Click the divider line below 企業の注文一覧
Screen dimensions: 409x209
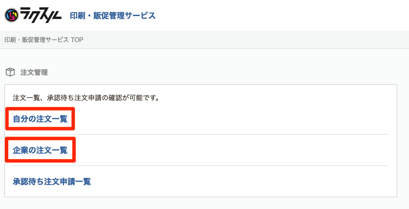tap(201, 165)
